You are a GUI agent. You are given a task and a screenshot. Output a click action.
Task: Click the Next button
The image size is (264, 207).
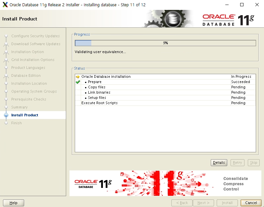tap(203, 203)
